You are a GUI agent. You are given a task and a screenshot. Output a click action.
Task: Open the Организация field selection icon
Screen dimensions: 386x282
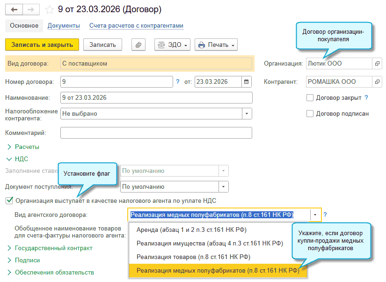(377, 63)
